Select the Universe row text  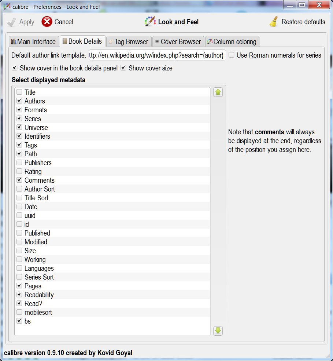point(36,127)
